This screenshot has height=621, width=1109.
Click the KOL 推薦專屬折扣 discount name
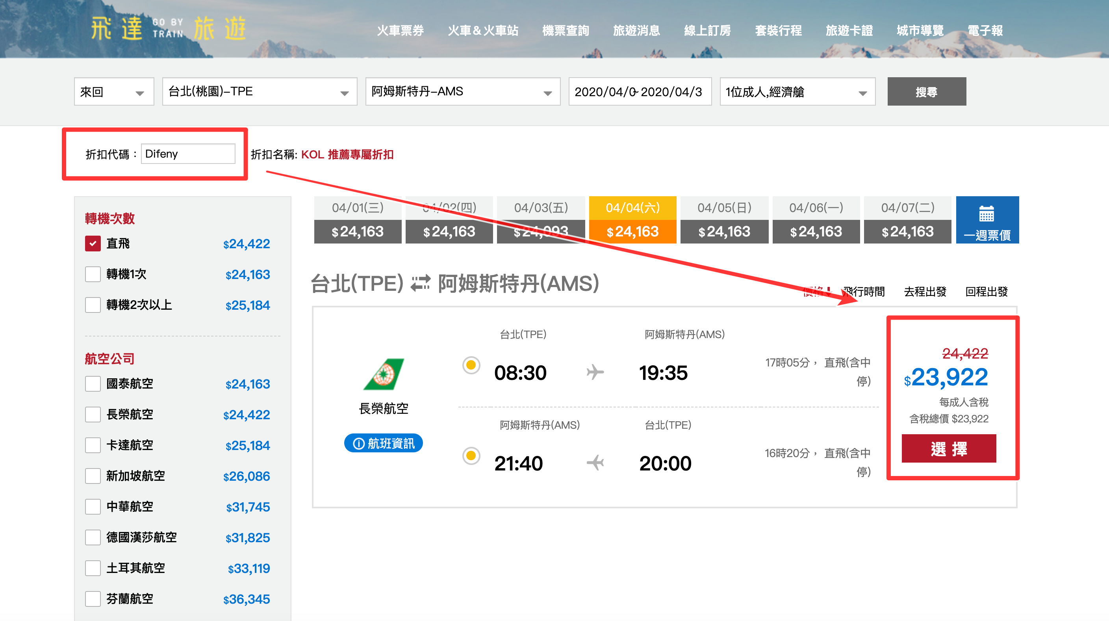point(347,154)
